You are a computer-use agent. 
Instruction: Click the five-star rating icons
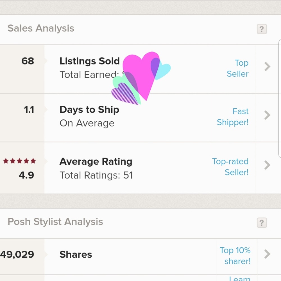pos(20,161)
